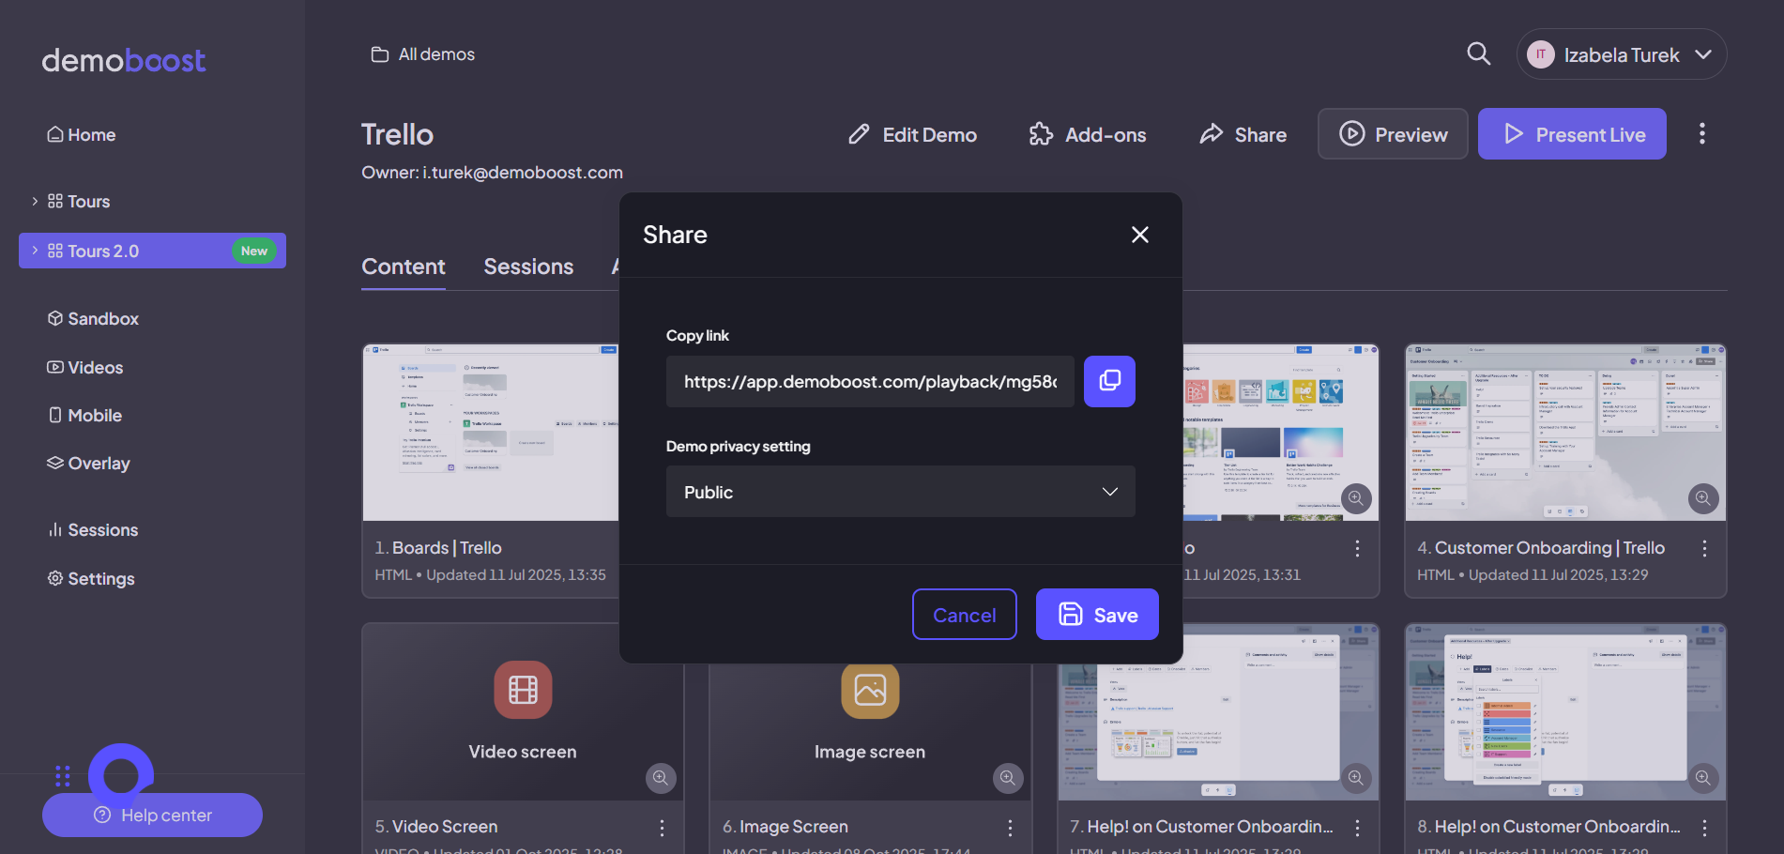This screenshot has height=854, width=1784.
Task: Open the Help center button
Action: tap(152, 815)
